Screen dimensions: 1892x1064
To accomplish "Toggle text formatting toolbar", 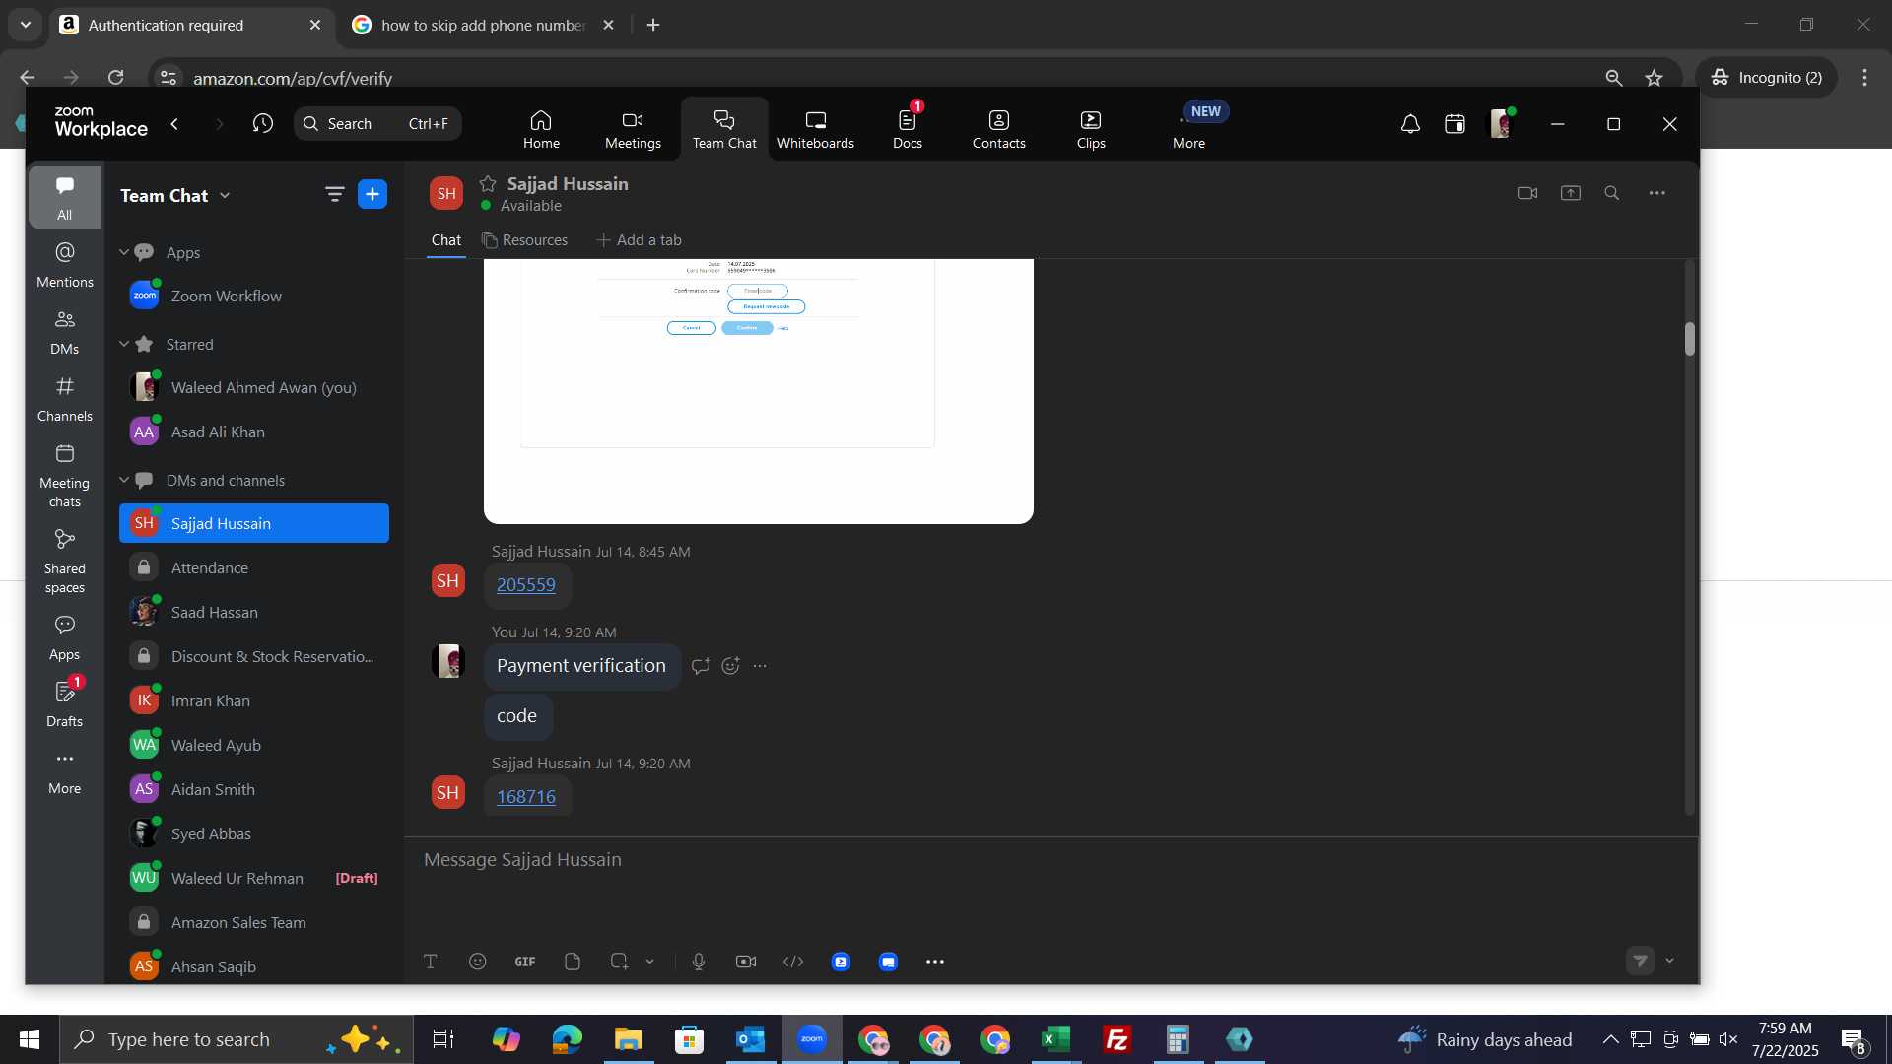I will coord(431,962).
